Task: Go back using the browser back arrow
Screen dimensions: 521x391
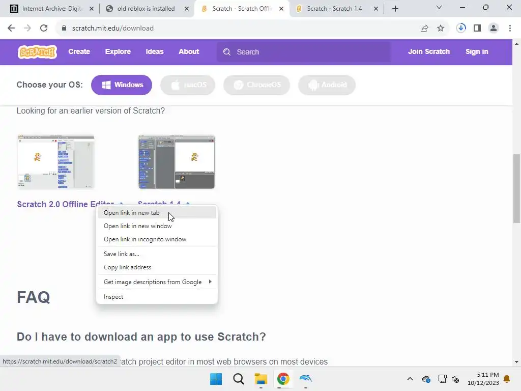Action: point(11,28)
